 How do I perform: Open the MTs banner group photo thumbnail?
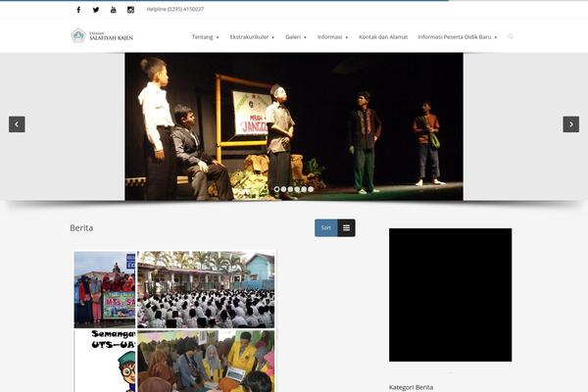click(105, 290)
